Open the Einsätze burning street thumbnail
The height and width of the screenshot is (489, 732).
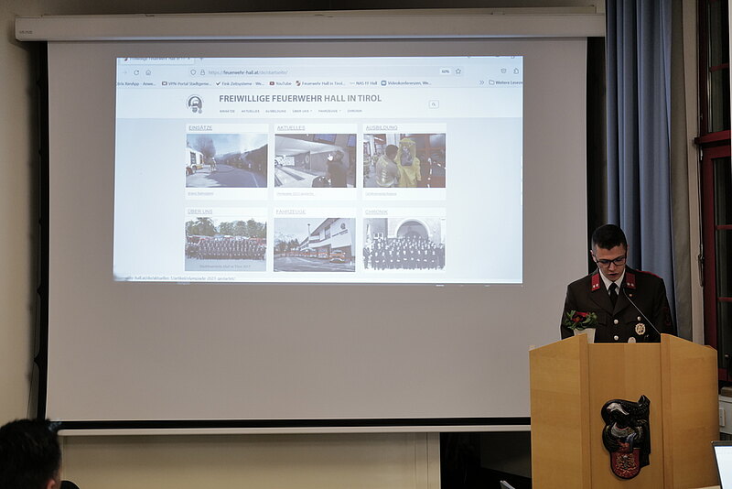tap(227, 160)
